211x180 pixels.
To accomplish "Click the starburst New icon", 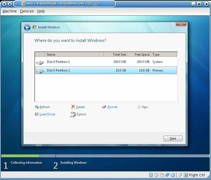I will tap(139, 107).
